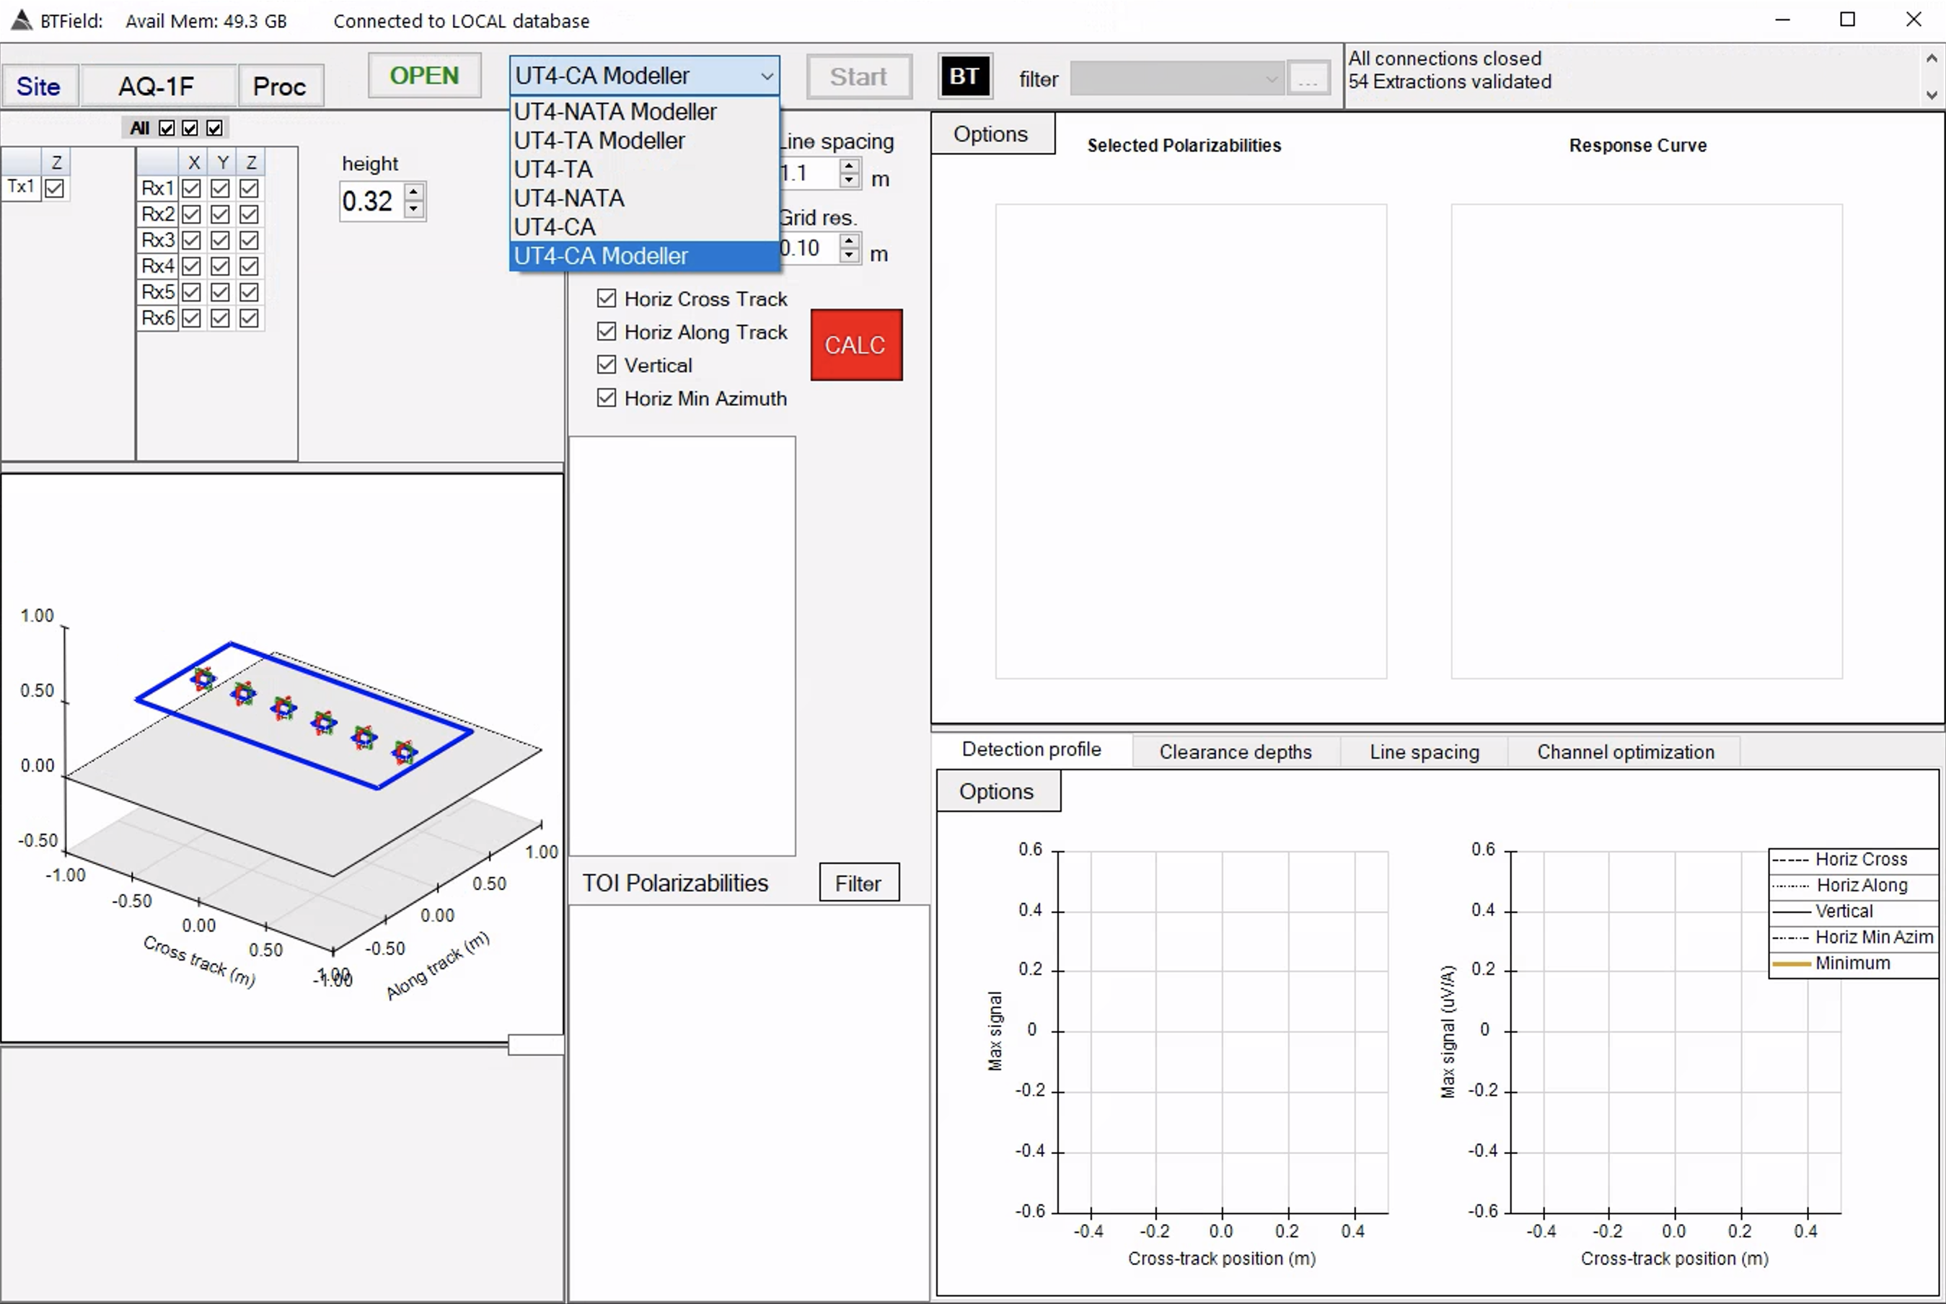
Task: Click the Horiz Cross legend entry
Action: pyautogui.click(x=1854, y=860)
